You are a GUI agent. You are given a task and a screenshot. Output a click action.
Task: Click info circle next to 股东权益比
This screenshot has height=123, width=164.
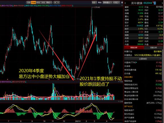coord(161,114)
